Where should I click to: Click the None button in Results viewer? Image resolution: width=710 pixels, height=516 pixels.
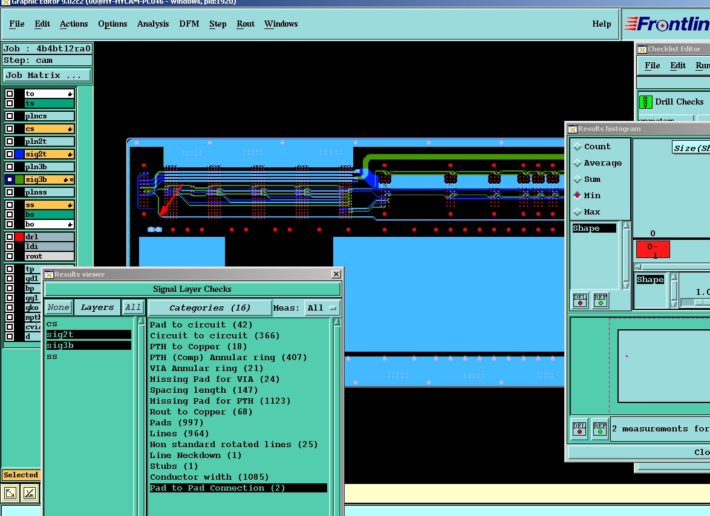(58, 308)
